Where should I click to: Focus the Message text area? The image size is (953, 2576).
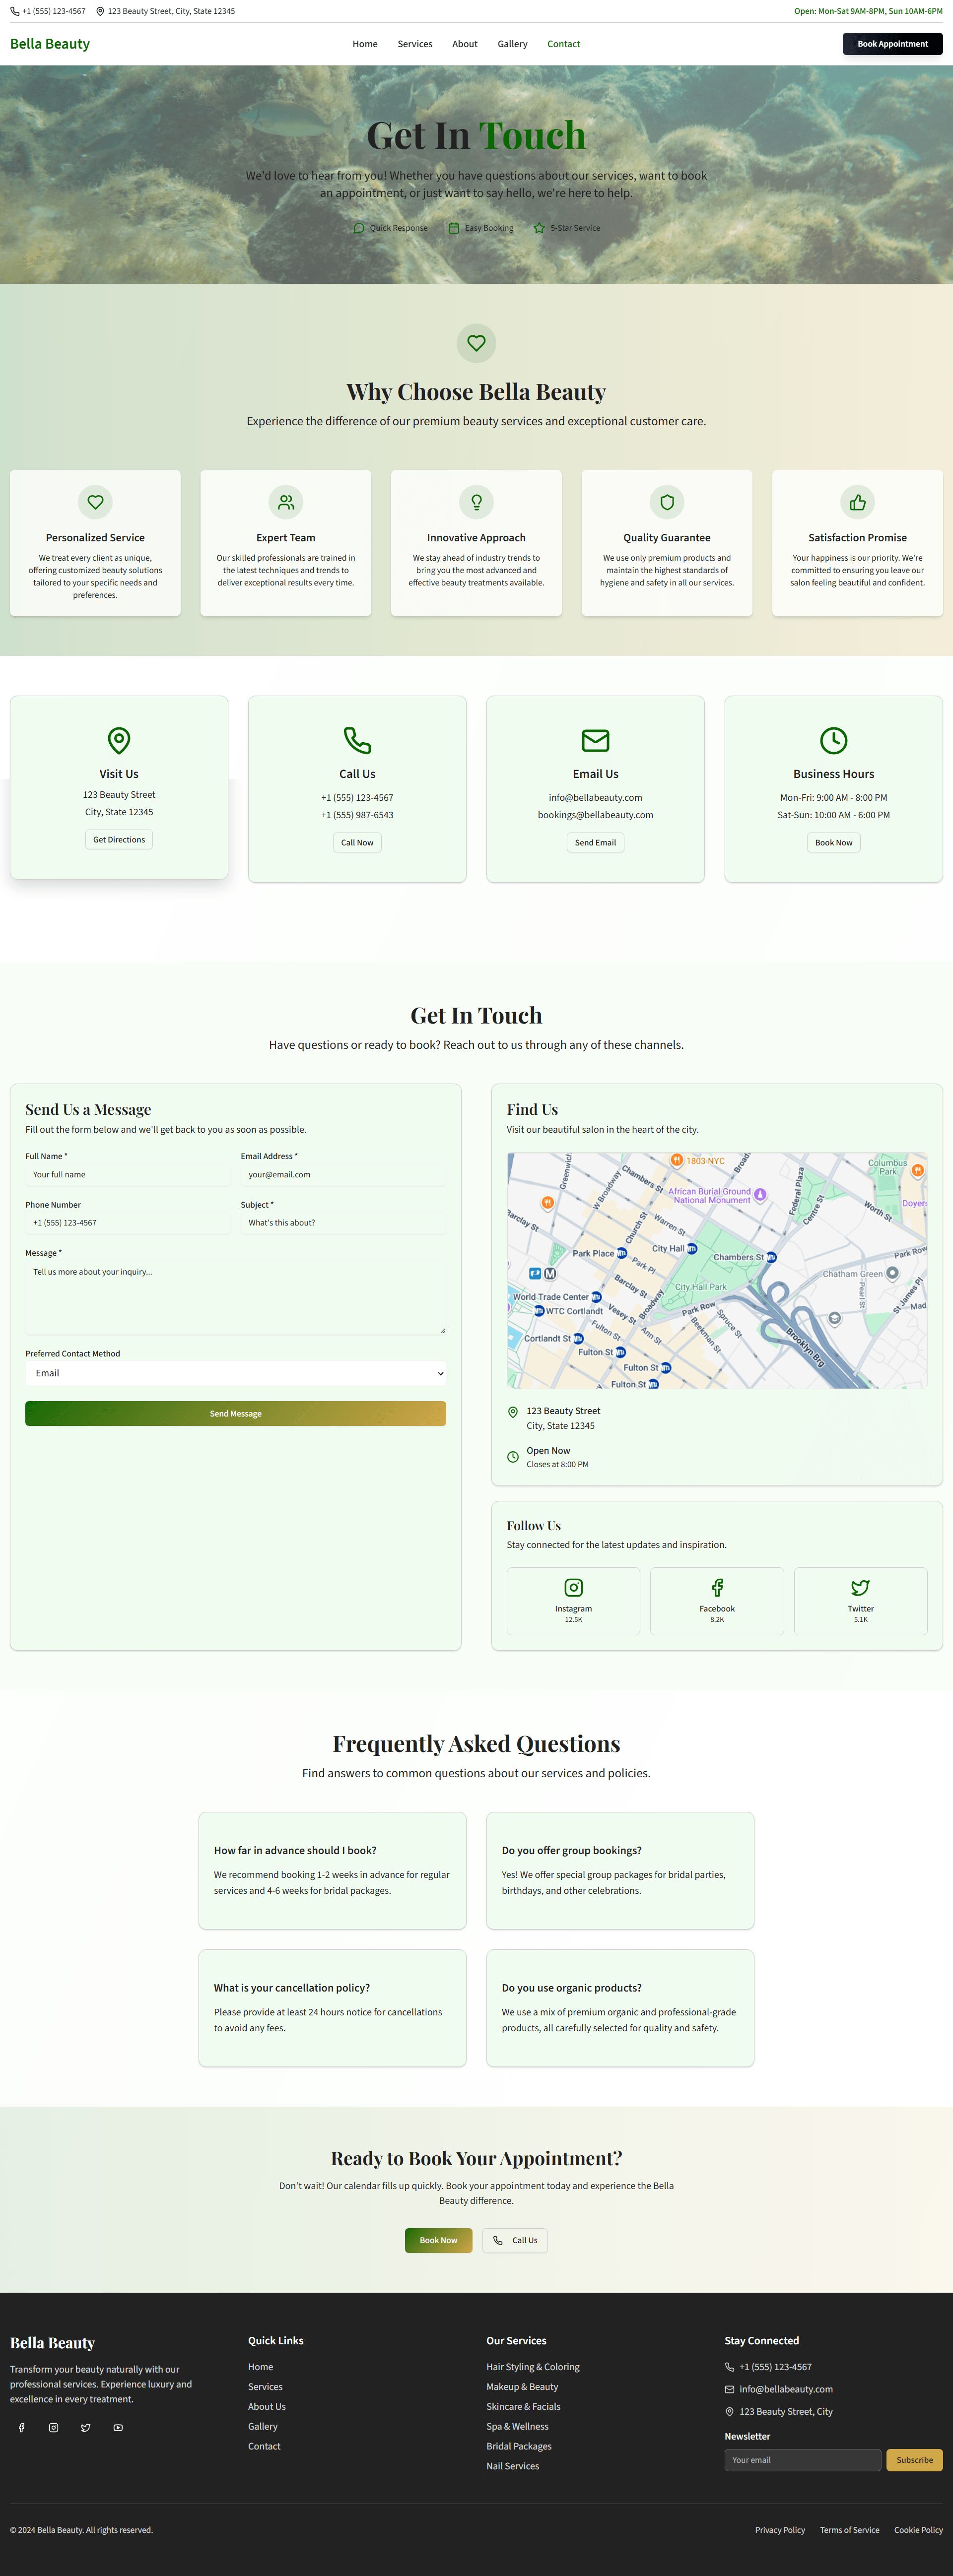point(235,1298)
